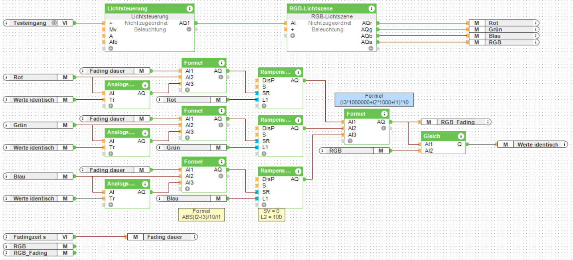Open info icon on Formel block feeding RGB_Fading
Screen dimensions: 573x260
point(384,114)
